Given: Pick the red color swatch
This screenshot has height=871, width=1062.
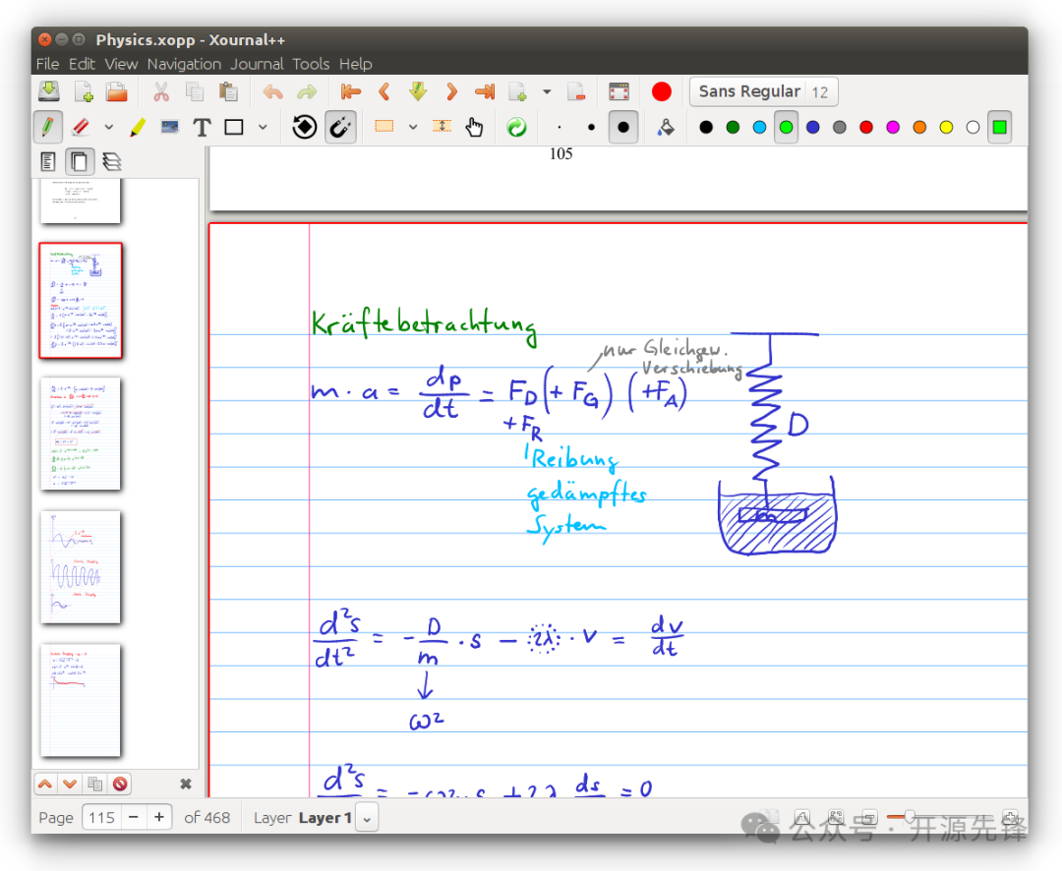Looking at the screenshot, I should click(x=865, y=127).
